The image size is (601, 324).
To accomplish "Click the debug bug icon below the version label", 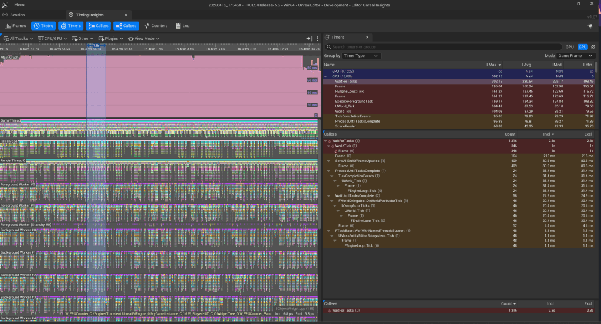I will [x=591, y=26].
